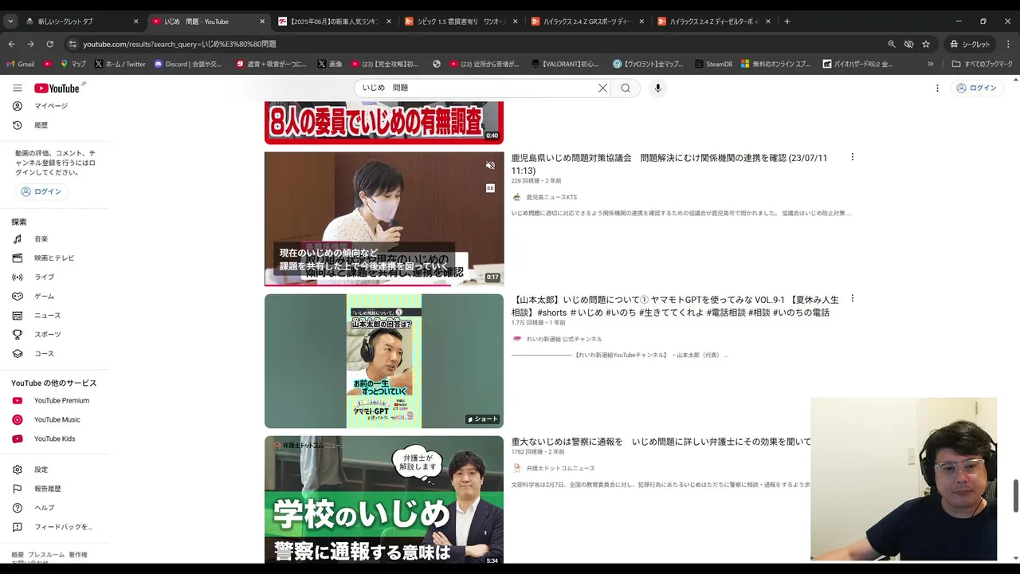Open a new browser tab
This screenshot has height=574, width=1020.
point(787,22)
